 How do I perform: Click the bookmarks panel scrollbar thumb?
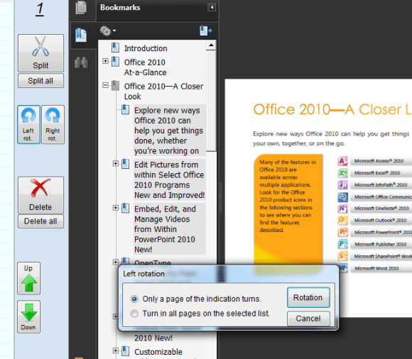click(211, 101)
